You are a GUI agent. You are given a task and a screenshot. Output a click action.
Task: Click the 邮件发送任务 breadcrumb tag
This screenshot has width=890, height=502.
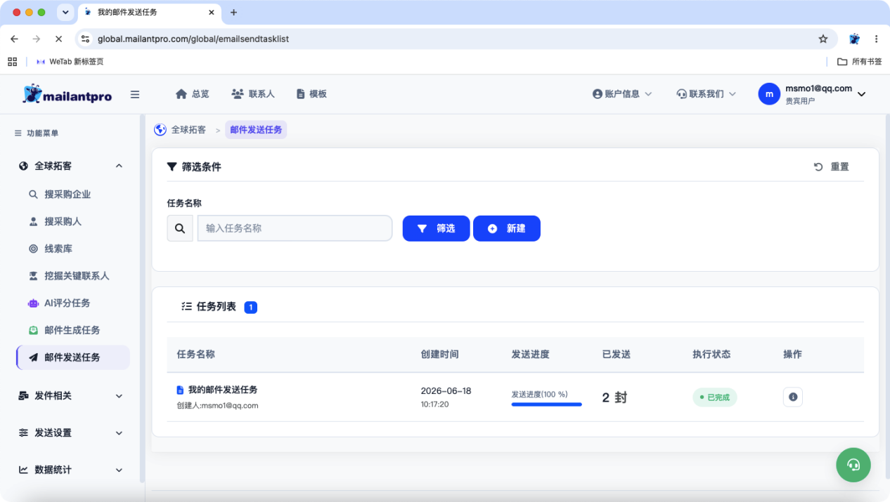point(256,130)
